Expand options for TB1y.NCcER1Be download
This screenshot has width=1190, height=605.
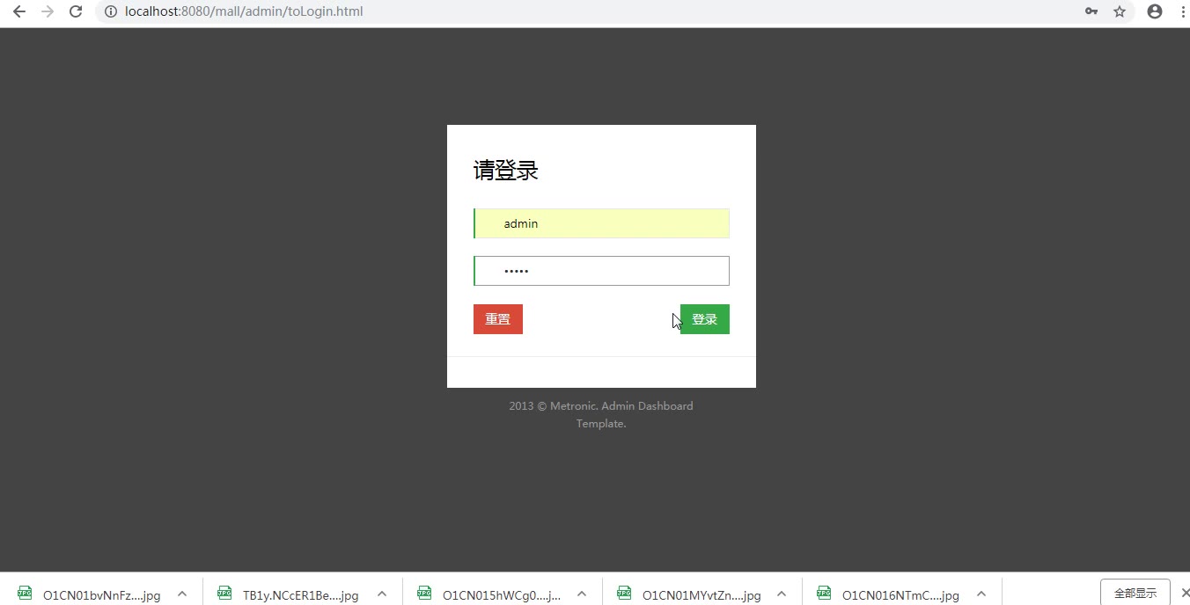coord(382,594)
